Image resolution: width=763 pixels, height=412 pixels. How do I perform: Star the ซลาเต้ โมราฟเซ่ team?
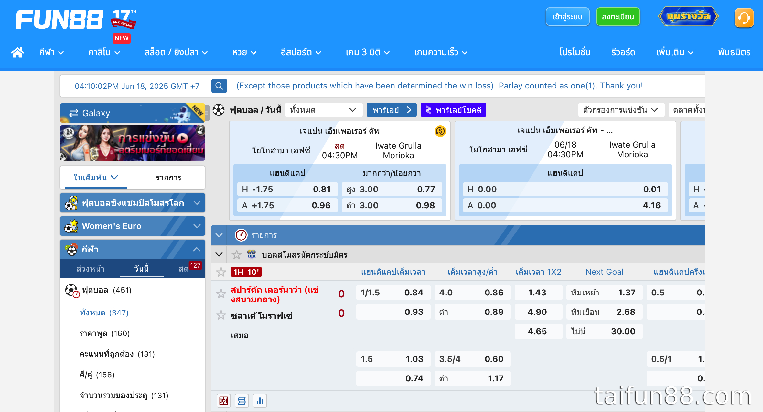pyautogui.click(x=221, y=315)
